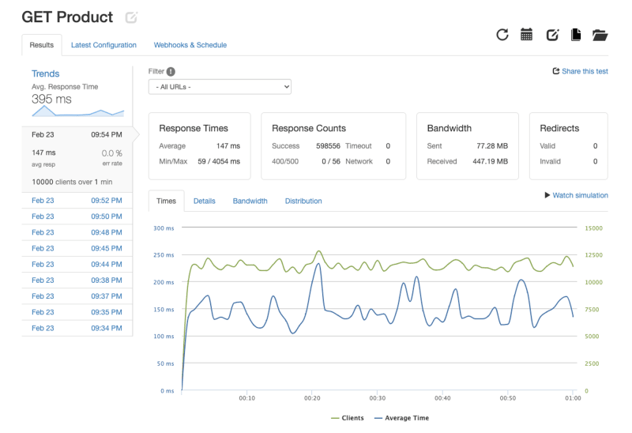Open the Details chart tab
632x433 pixels.
click(x=205, y=201)
